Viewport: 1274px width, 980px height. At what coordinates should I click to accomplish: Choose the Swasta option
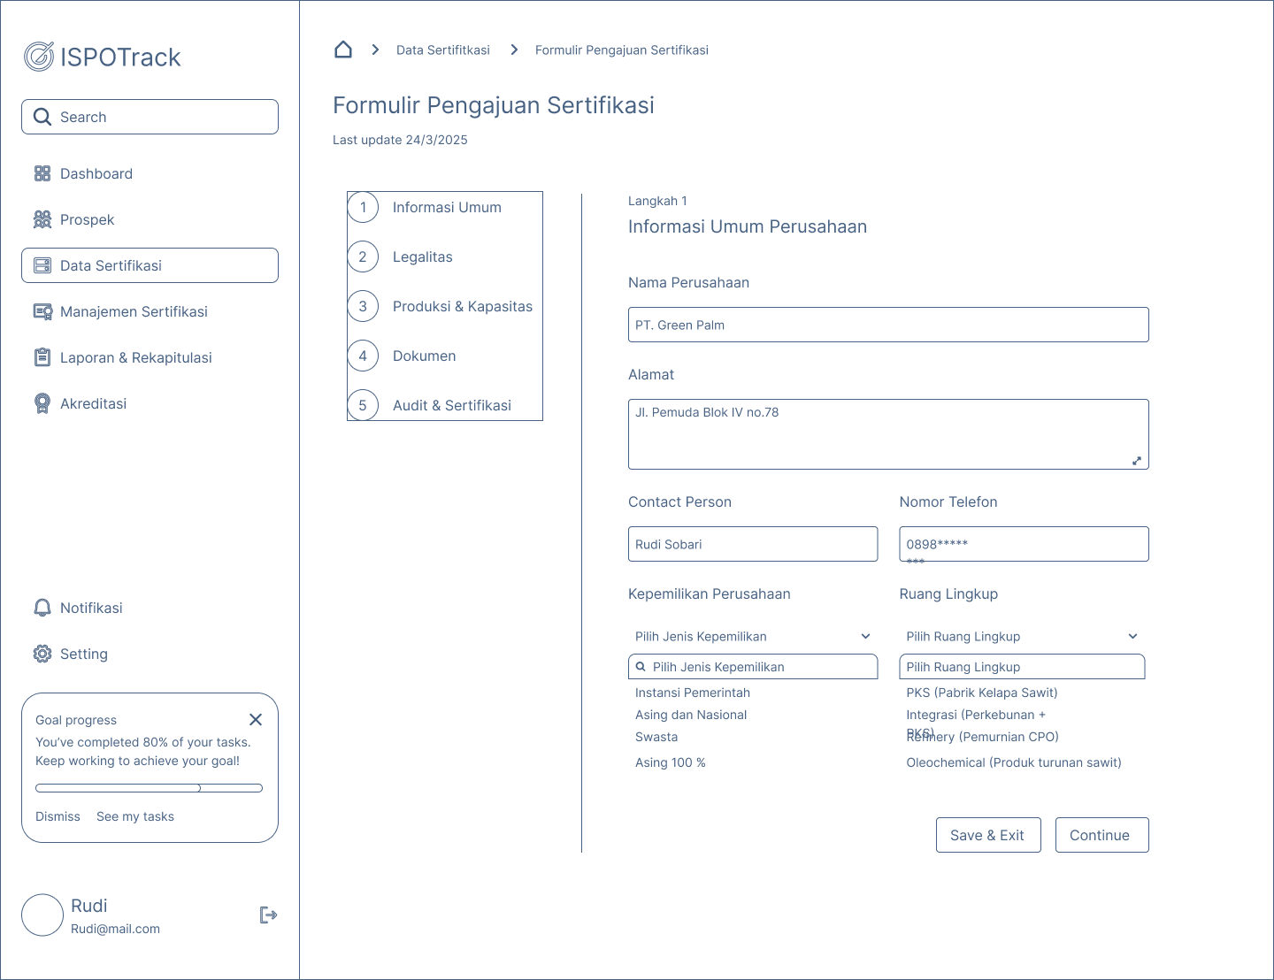656,737
